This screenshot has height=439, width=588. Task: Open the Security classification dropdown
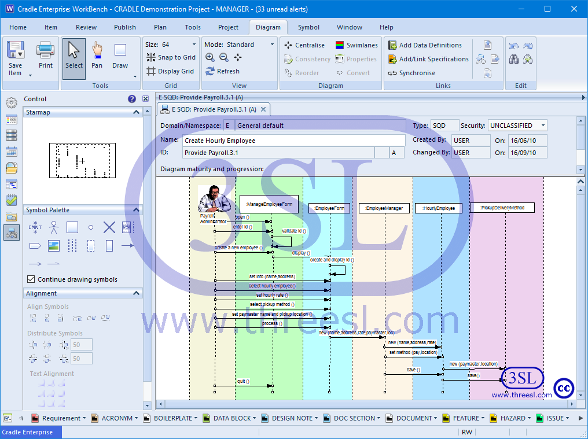coord(543,126)
